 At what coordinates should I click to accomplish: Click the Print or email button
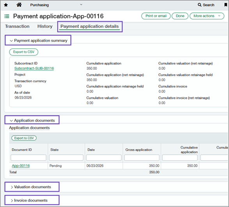point(156,16)
